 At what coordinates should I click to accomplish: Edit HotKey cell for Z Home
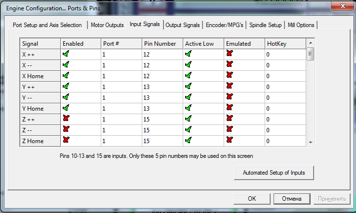[x=285, y=141]
